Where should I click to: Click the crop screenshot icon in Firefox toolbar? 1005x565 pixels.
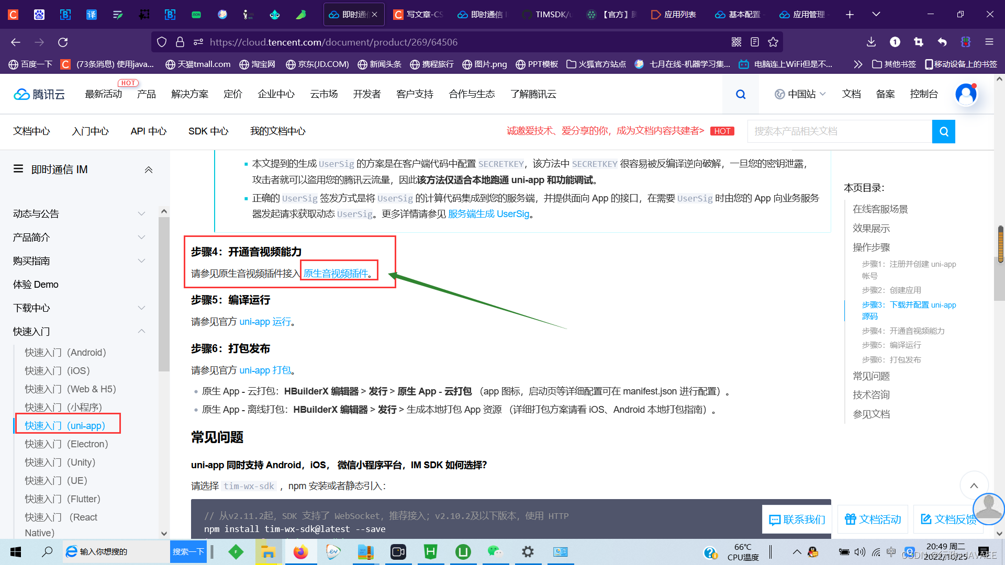pyautogui.click(x=918, y=42)
